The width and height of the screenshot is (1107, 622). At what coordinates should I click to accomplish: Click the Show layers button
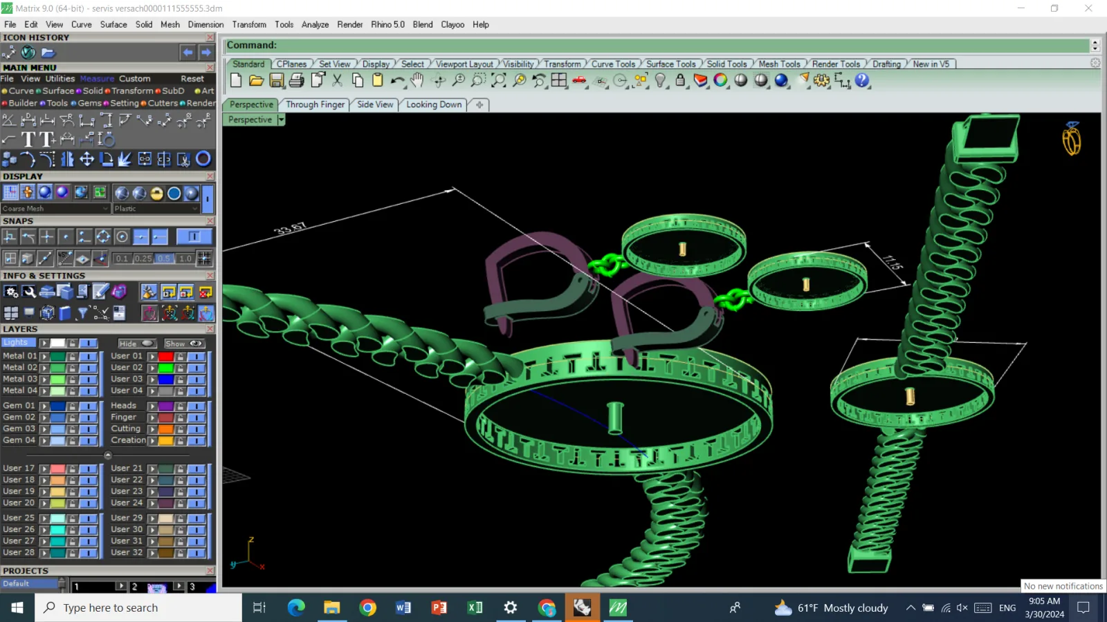tap(183, 343)
